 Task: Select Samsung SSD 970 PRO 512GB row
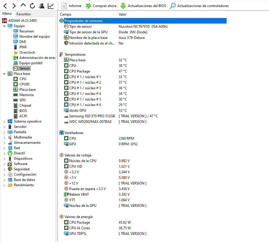[143, 116]
